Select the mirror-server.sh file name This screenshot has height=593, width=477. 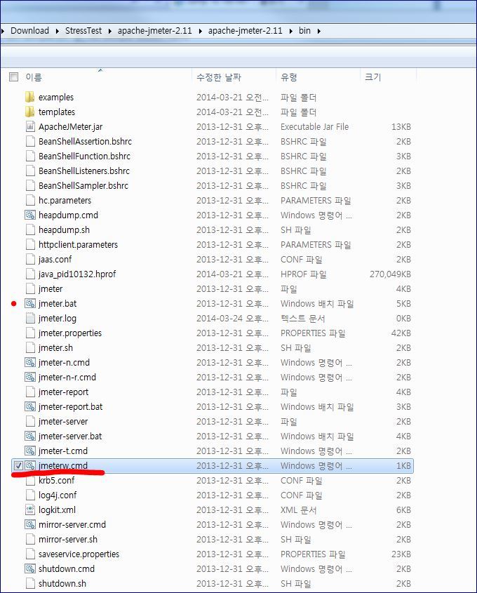point(68,540)
